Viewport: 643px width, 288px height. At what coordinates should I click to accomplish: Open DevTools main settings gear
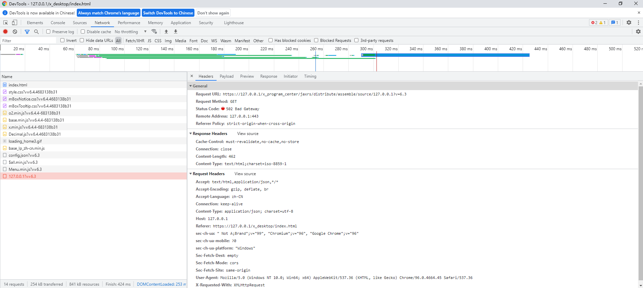click(x=629, y=22)
